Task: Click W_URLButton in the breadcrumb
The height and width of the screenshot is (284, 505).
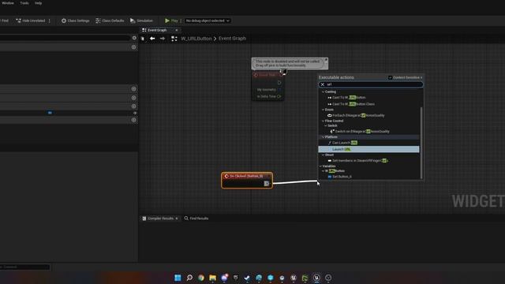Action: pyautogui.click(x=196, y=39)
